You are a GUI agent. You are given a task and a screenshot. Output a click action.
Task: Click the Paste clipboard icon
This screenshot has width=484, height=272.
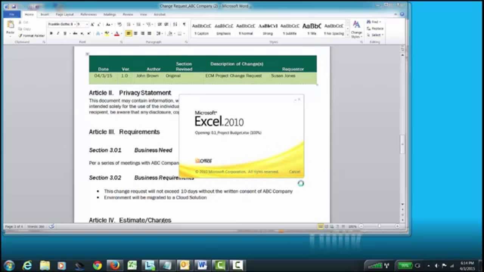(11, 24)
